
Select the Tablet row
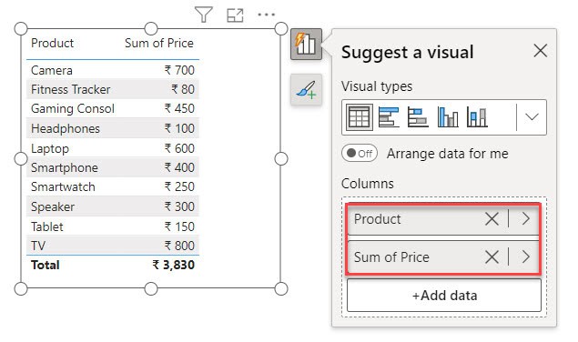coord(113,226)
